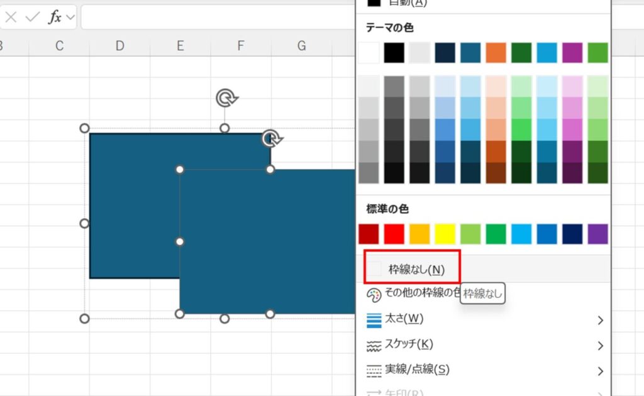Image resolution: width=644 pixels, height=396 pixels.
Task: Choose purple from standard colors
Action: 598,234
